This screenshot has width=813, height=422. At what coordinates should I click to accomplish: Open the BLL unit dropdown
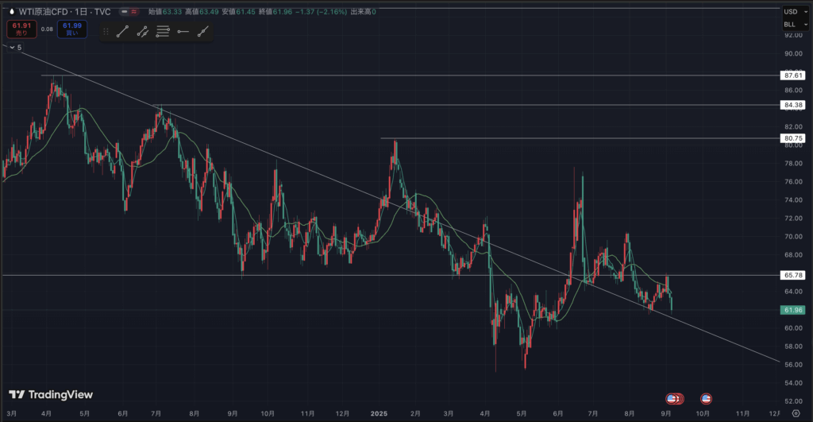793,25
